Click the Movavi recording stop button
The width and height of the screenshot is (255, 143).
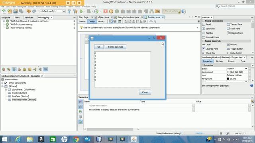(x=79, y=3)
